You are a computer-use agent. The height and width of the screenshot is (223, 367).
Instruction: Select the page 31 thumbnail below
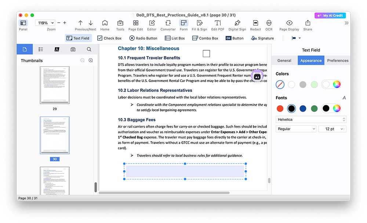tap(55, 181)
